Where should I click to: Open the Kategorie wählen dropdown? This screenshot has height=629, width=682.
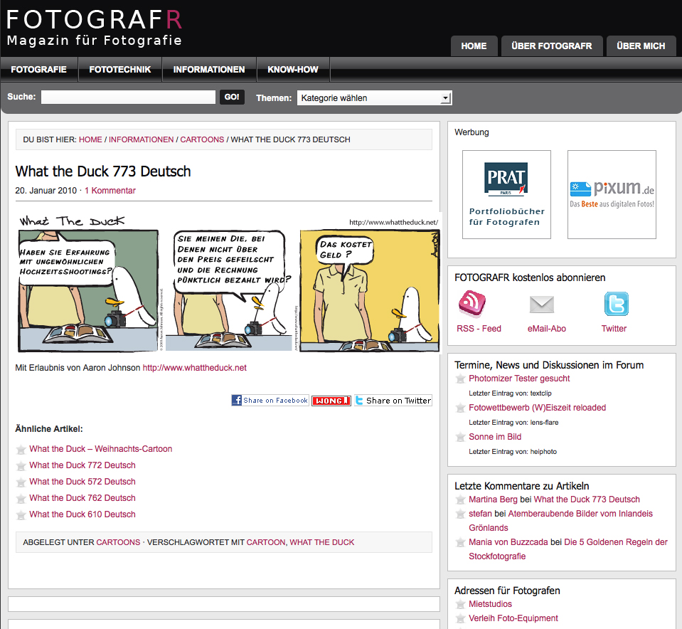pos(375,98)
